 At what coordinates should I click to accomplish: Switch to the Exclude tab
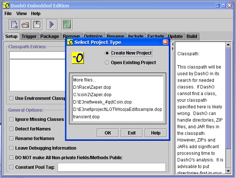[155, 36]
